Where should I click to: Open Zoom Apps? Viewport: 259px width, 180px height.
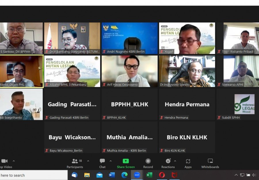[188, 163]
